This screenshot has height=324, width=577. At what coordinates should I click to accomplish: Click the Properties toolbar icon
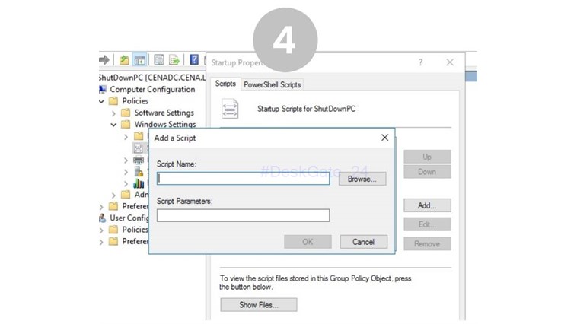159,59
